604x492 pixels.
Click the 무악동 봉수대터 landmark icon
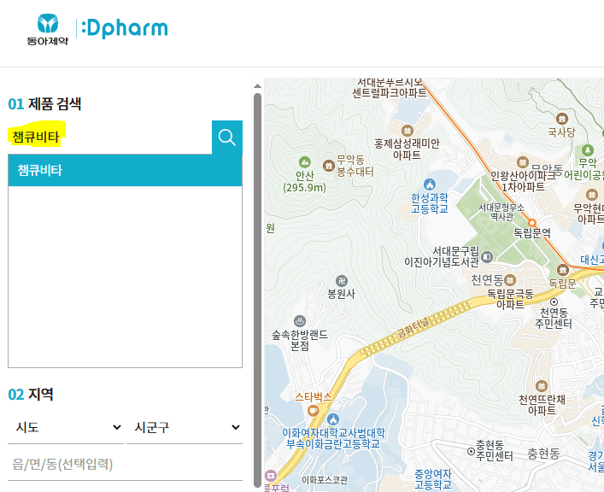click(x=328, y=165)
